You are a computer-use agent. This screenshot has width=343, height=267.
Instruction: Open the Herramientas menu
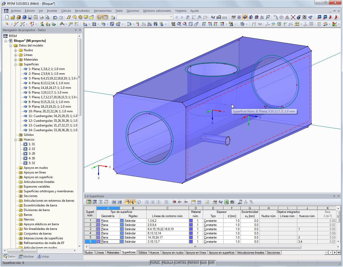pos(102,11)
